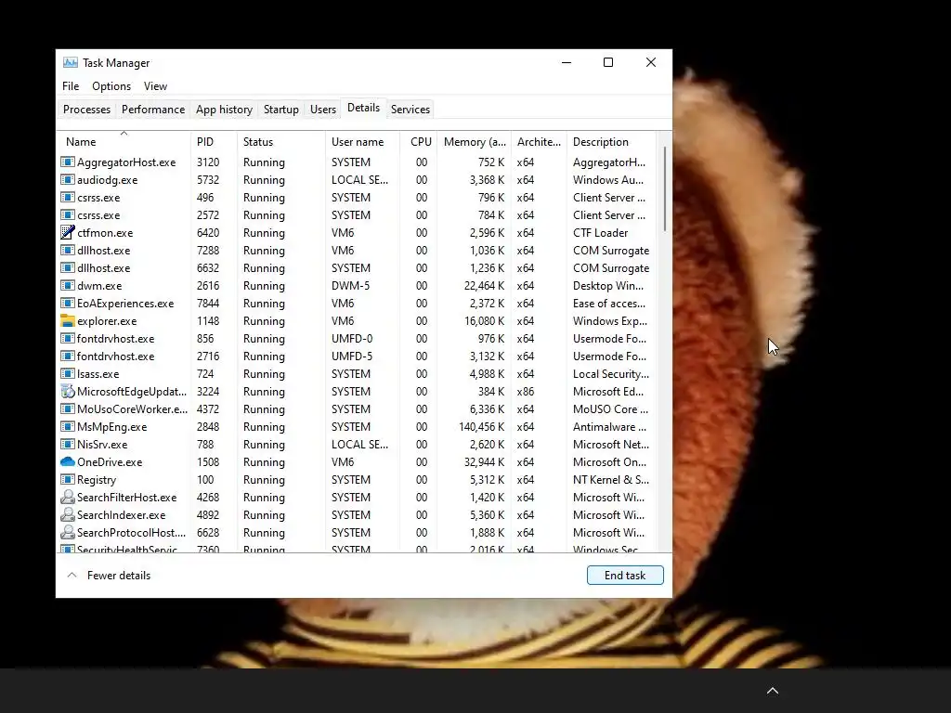Click the dllhost.exe icon with PID 7288
Screen dimensions: 951x713
67,250
